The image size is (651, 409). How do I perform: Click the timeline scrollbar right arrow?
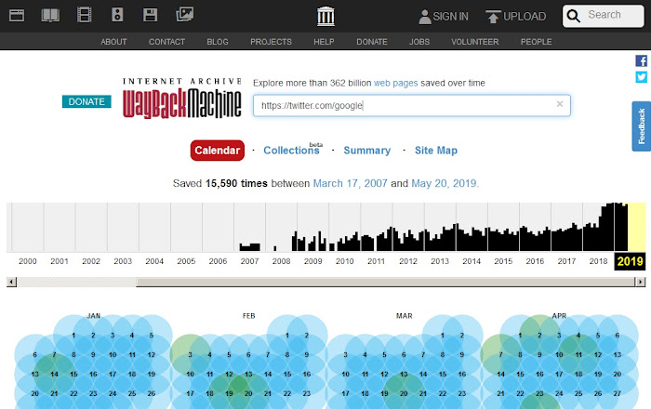tap(641, 282)
